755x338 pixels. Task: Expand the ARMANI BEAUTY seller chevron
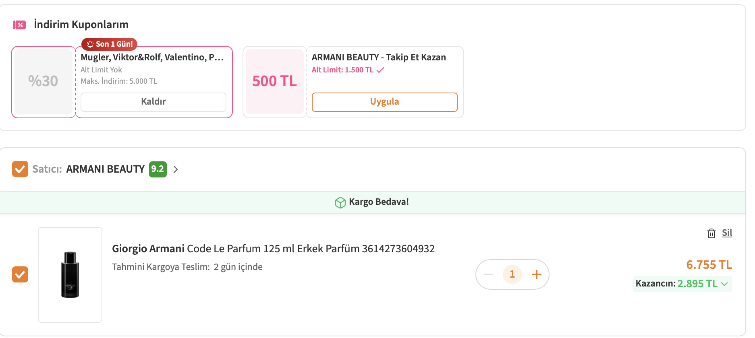pos(176,169)
